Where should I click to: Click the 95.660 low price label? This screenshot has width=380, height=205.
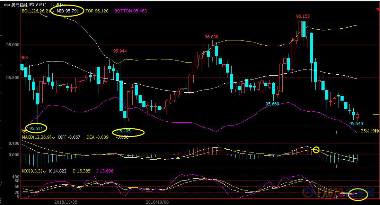(272, 104)
